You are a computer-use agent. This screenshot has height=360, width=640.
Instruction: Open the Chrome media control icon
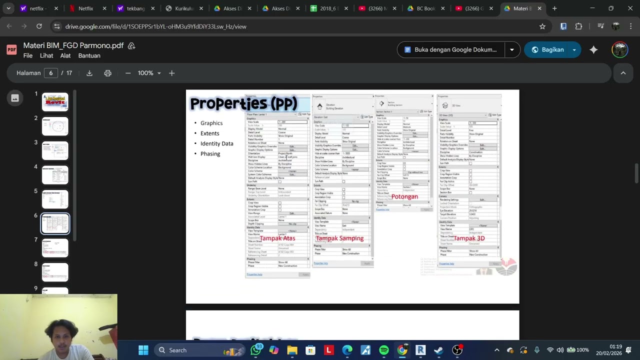point(601,26)
